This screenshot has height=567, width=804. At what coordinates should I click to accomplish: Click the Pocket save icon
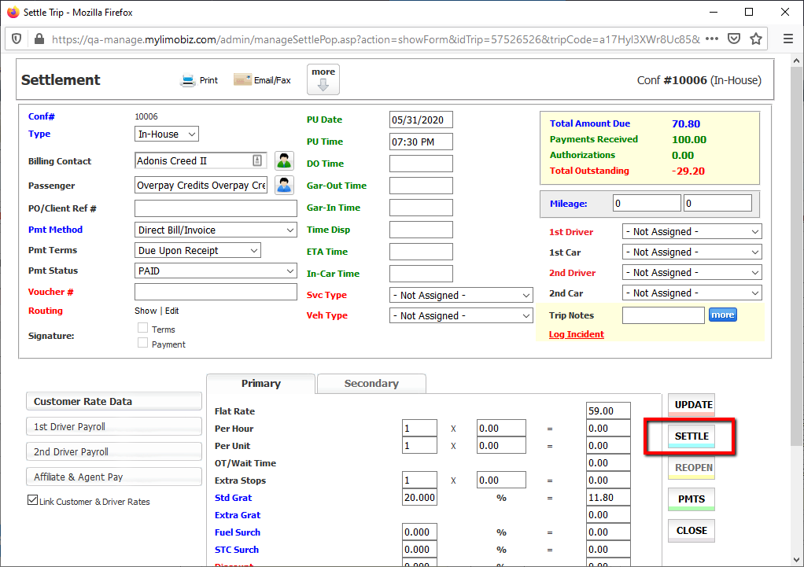tap(733, 39)
